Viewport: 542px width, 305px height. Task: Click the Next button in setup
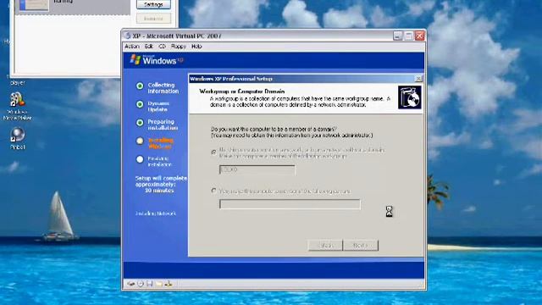(x=361, y=245)
